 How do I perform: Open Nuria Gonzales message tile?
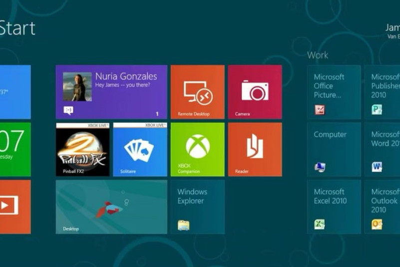(x=111, y=92)
